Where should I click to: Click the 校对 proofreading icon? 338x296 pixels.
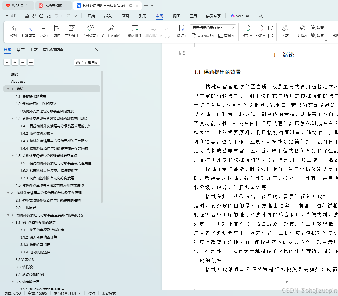13,31
